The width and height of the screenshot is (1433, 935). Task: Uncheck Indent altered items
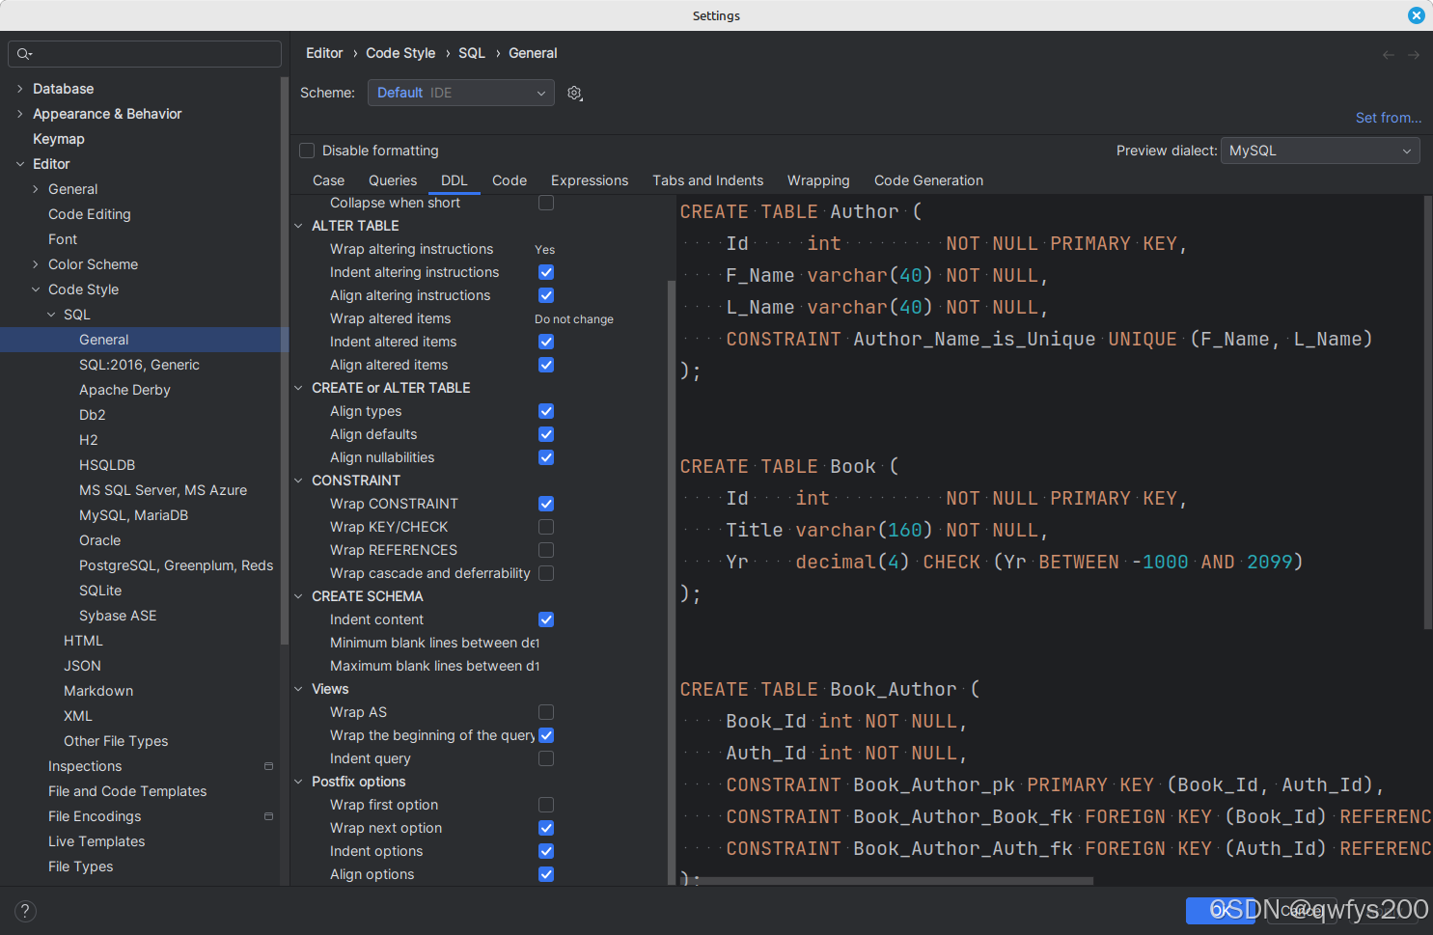click(x=546, y=342)
